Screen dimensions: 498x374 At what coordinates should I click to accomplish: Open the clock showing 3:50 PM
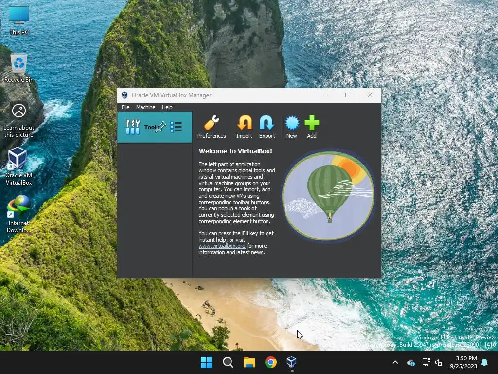pyautogui.click(x=463, y=362)
